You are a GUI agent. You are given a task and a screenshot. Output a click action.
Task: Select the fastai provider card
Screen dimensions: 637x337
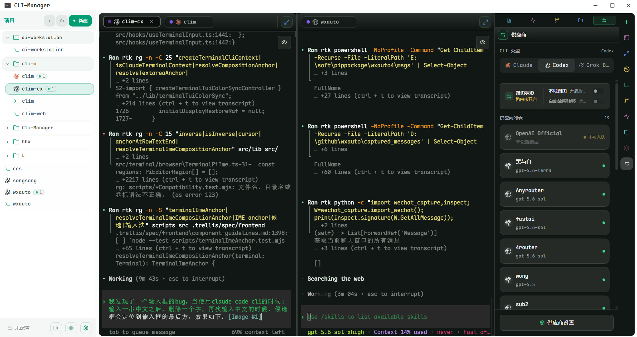pyautogui.click(x=554, y=223)
